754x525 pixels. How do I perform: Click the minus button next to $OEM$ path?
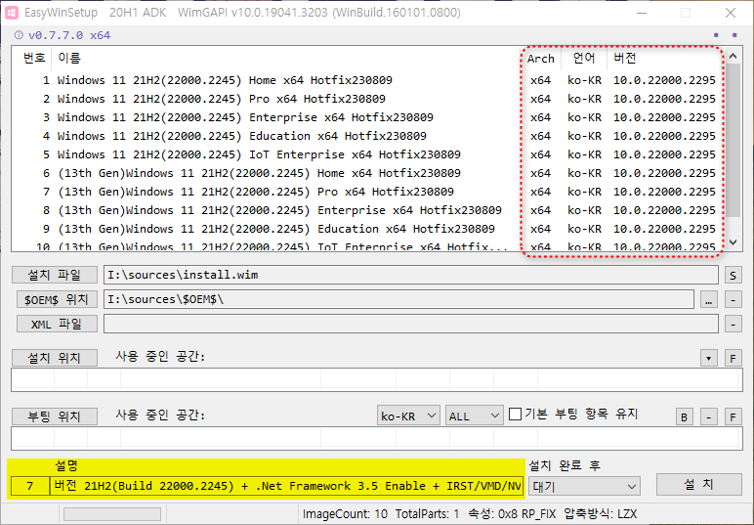pos(733,300)
